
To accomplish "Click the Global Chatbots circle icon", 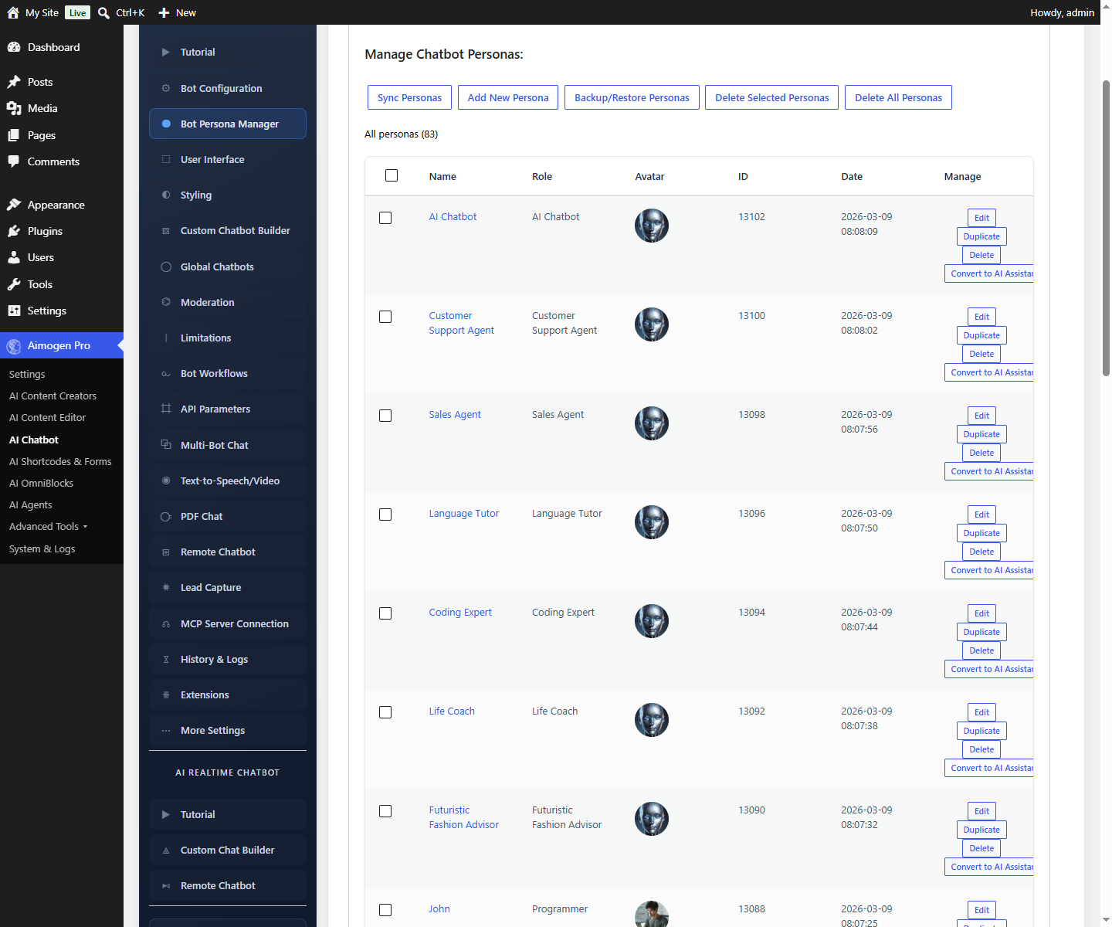I will coord(166,267).
